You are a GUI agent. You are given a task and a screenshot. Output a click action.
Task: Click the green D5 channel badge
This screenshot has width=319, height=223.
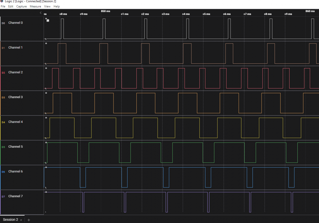pos(3,147)
